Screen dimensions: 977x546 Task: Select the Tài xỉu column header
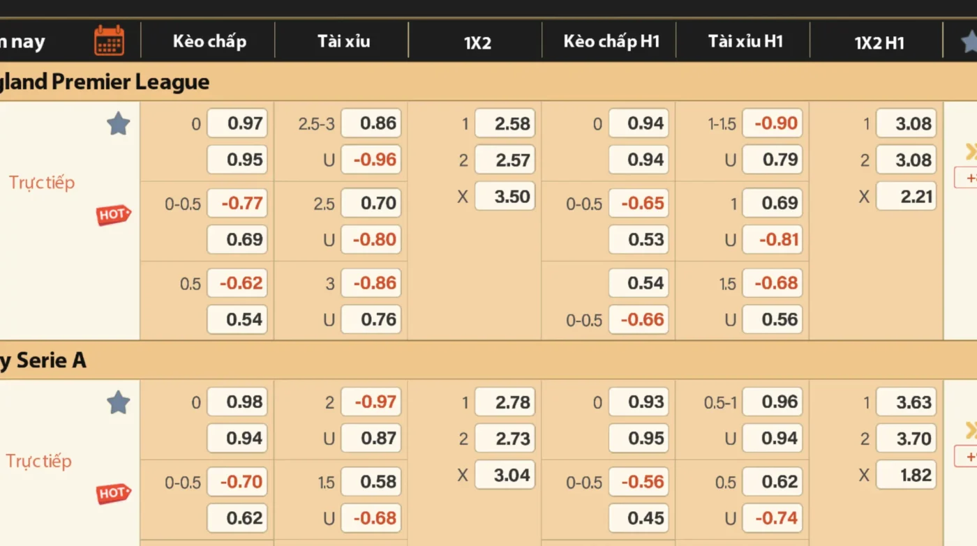coord(343,41)
